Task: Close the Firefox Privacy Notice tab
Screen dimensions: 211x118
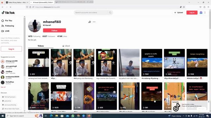Action: (x=28, y=2)
